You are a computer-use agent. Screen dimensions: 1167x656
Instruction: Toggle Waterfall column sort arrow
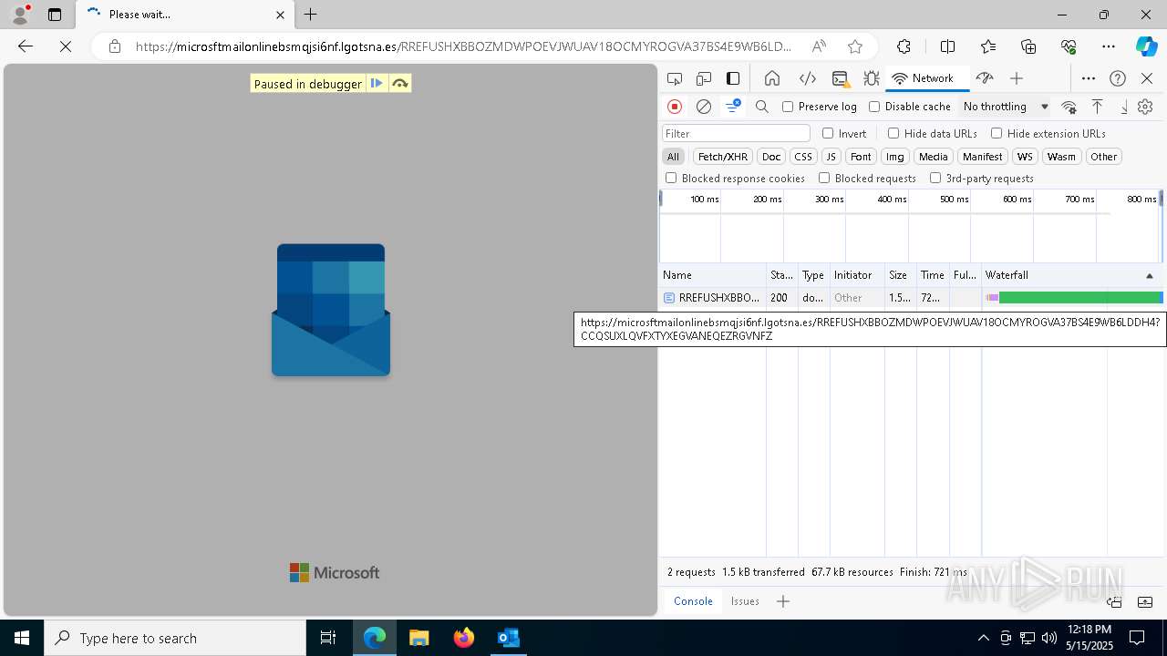[x=1149, y=275]
